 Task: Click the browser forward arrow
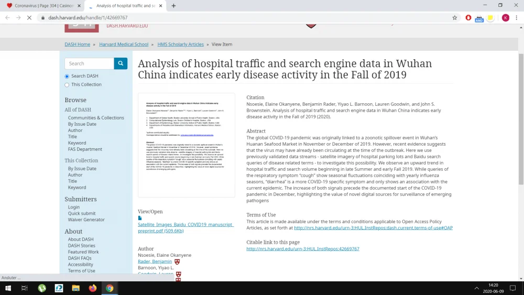18,18
